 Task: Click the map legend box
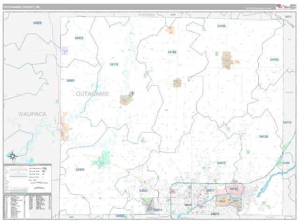28,178
